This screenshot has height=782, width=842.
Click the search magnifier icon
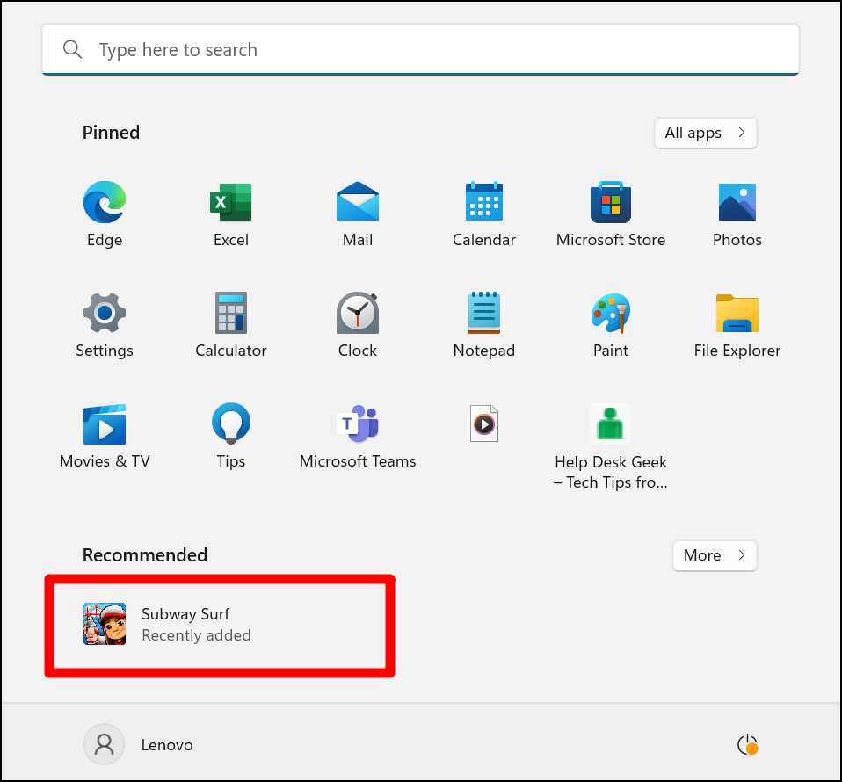tap(72, 49)
